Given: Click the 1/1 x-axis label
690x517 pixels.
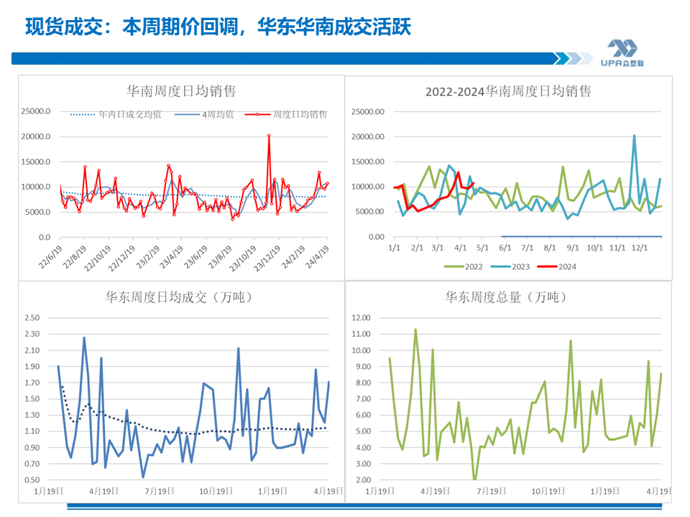Looking at the screenshot, I should (x=395, y=248).
